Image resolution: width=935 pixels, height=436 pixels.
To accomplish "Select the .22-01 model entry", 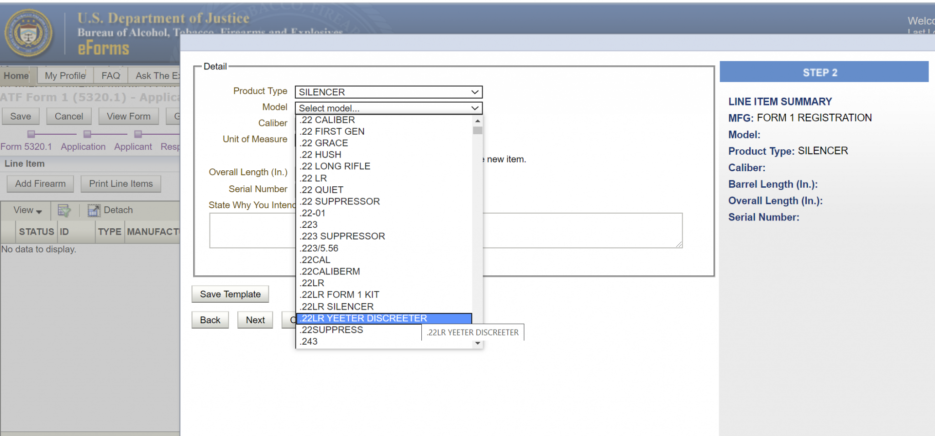I will pyautogui.click(x=384, y=213).
